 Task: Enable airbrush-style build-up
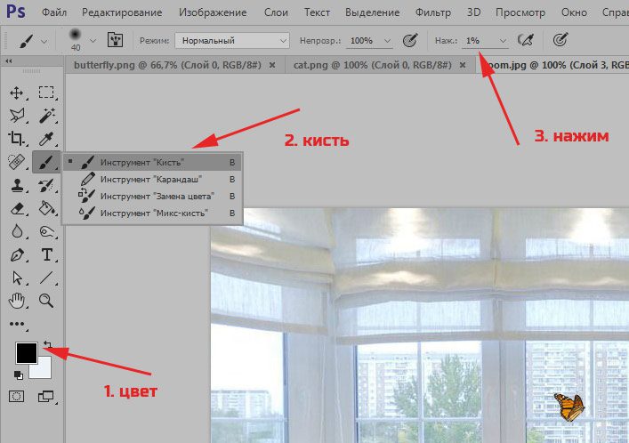coord(526,40)
